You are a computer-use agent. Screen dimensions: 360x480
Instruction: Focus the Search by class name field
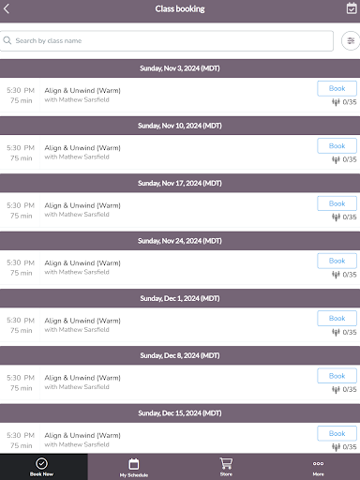pyautogui.click(x=167, y=40)
